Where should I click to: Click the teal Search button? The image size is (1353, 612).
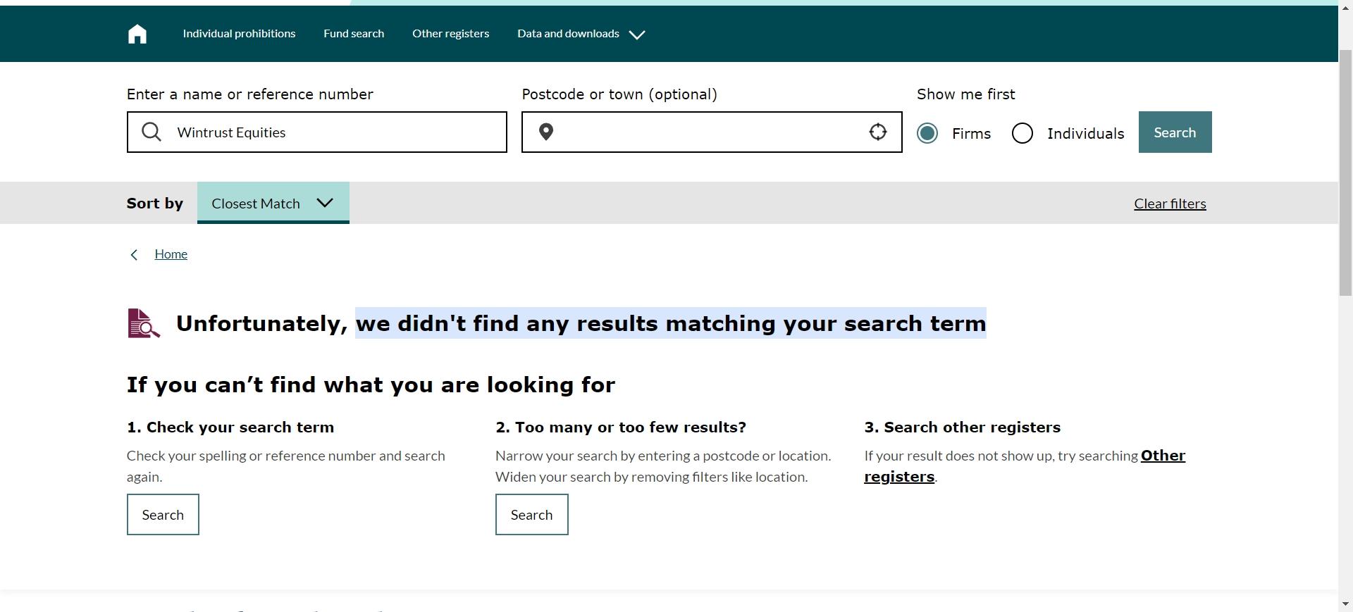click(x=1175, y=132)
